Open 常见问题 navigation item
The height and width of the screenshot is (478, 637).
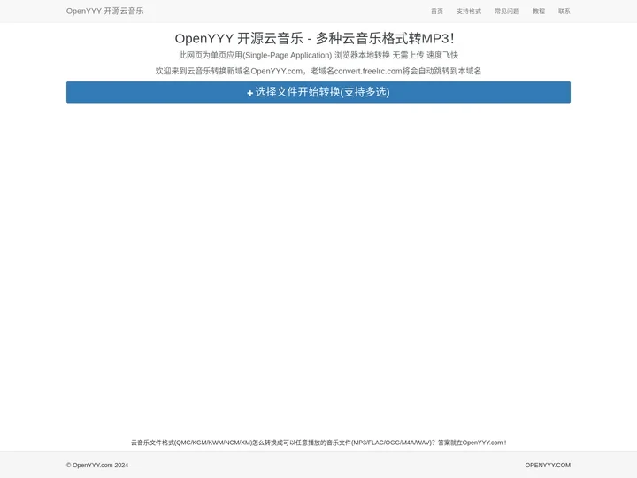pos(507,12)
